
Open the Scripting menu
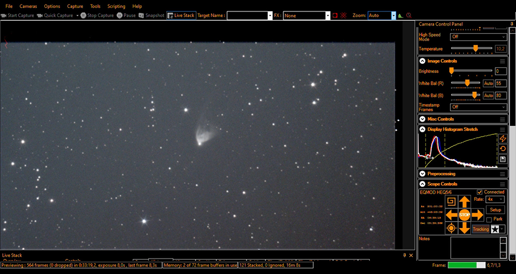(x=117, y=6)
